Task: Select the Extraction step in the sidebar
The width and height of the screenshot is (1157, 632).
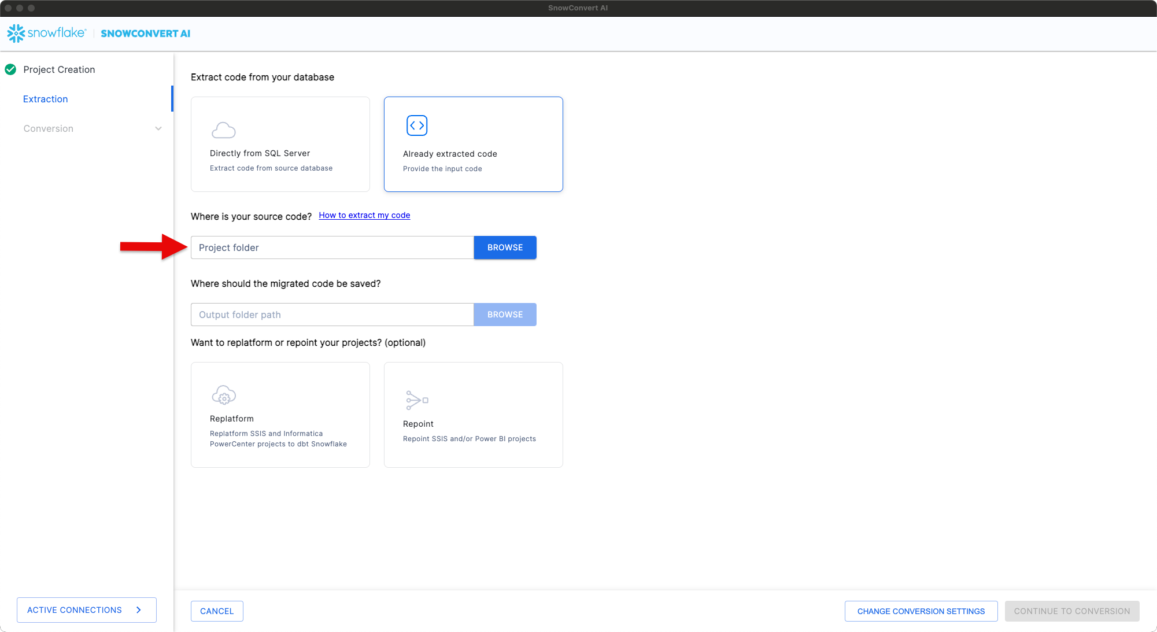Action: pos(45,99)
